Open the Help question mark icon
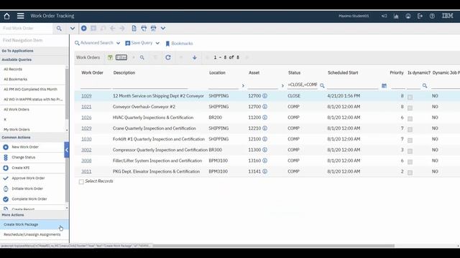 (x=432, y=16)
